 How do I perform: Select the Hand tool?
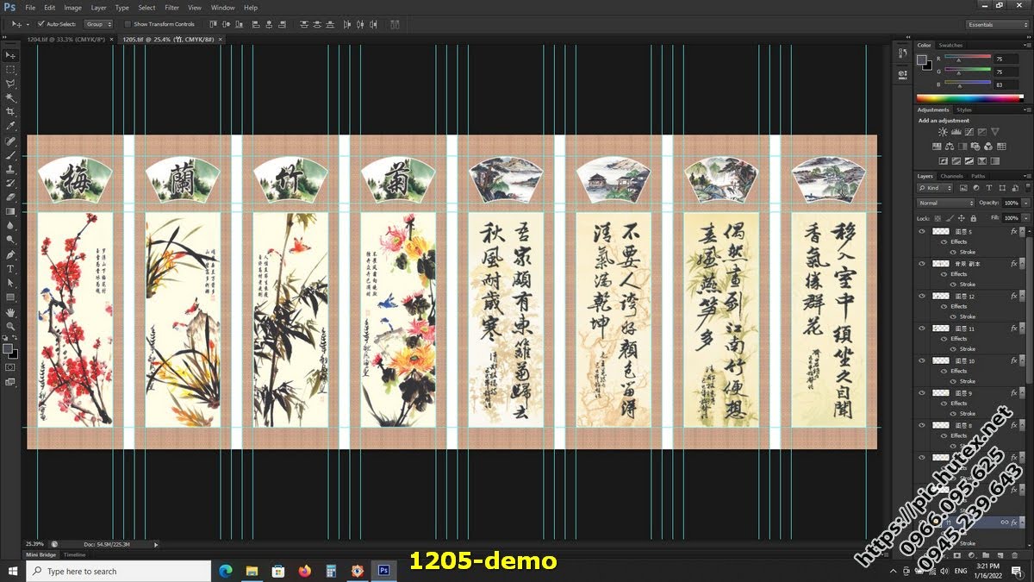[10, 311]
